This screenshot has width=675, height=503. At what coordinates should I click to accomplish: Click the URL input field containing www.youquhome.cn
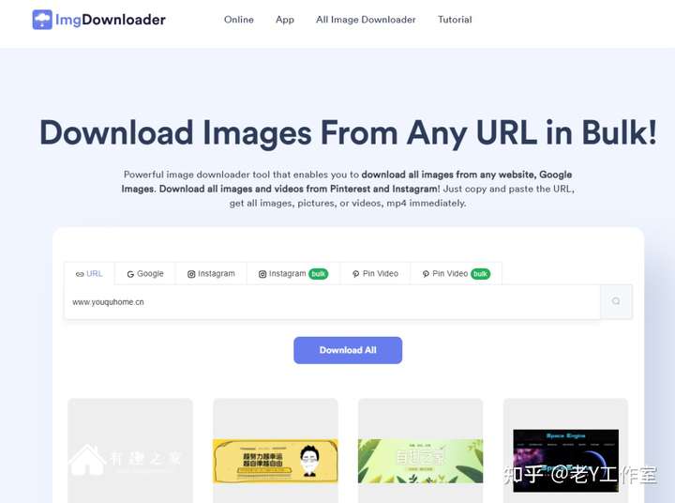(332, 302)
